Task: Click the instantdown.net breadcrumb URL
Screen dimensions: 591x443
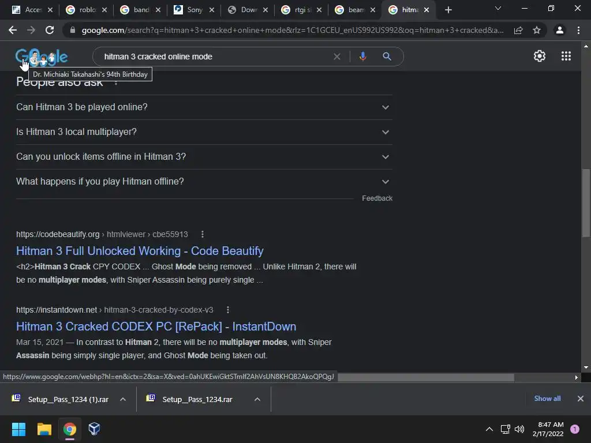Action: point(115,310)
